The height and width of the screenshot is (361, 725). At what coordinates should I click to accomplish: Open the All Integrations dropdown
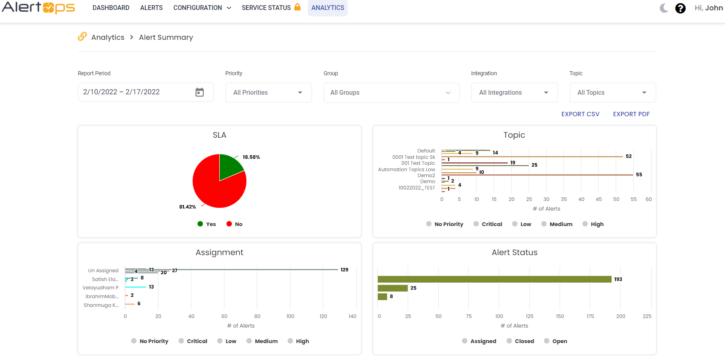[x=514, y=92]
